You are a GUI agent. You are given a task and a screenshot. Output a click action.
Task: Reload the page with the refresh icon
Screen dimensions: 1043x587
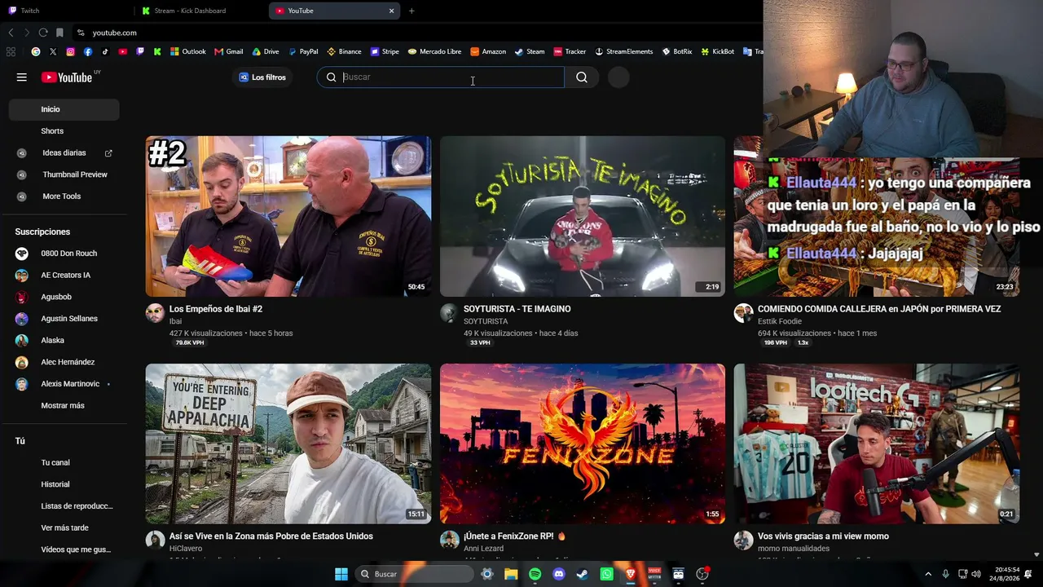point(43,33)
